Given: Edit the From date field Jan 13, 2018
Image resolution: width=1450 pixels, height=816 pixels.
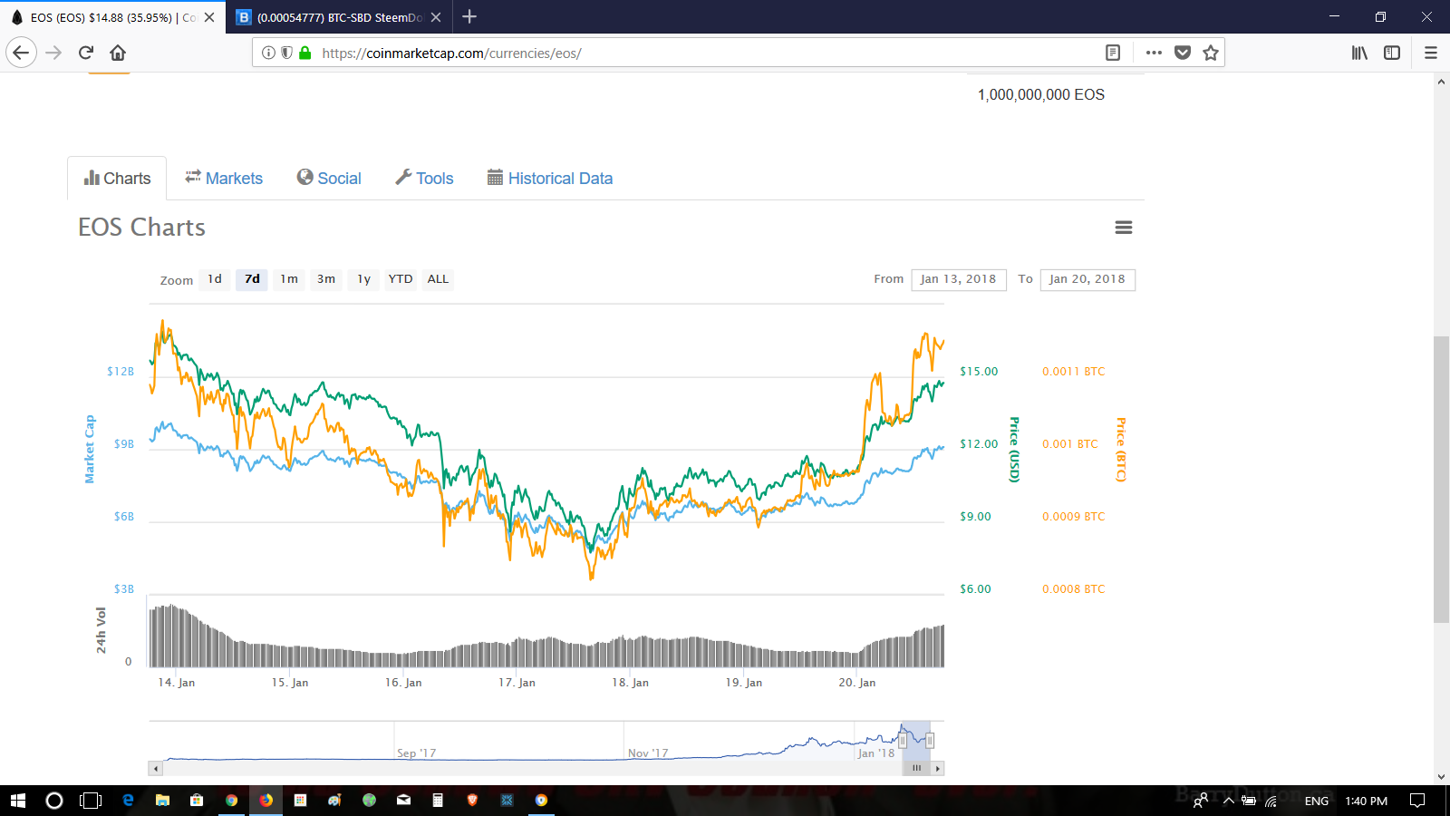Looking at the screenshot, I should 959,279.
